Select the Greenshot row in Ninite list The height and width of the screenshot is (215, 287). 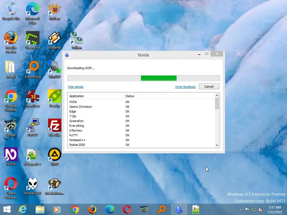tap(141, 121)
